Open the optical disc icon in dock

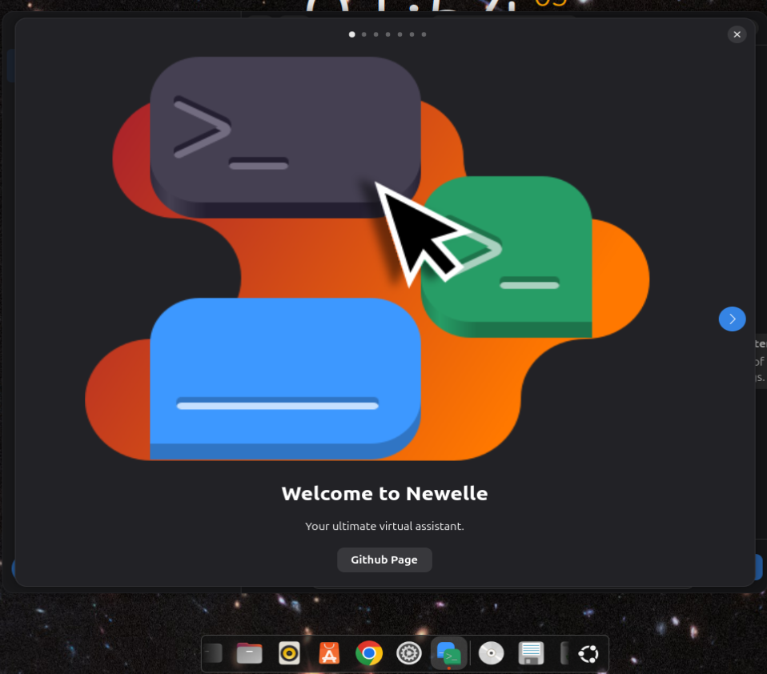491,653
